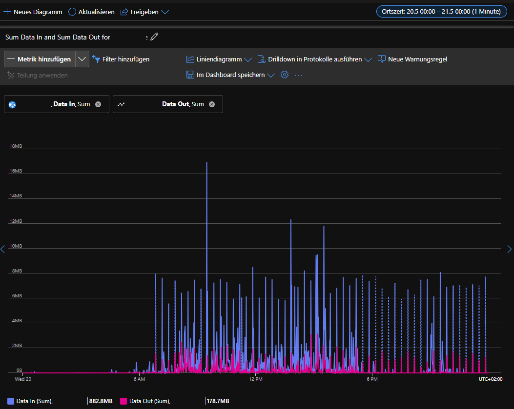Viewport: 514px width, 409px height.
Task: Remove the Data In metric pill
Action: (x=98, y=104)
